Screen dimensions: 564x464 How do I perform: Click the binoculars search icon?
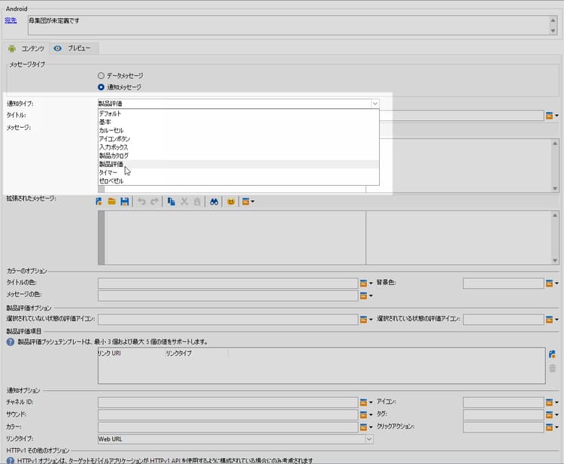click(214, 202)
